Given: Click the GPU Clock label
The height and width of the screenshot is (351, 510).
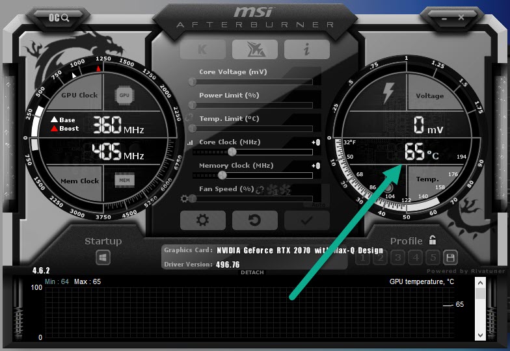Looking at the screenshot, I should point(79,95).
